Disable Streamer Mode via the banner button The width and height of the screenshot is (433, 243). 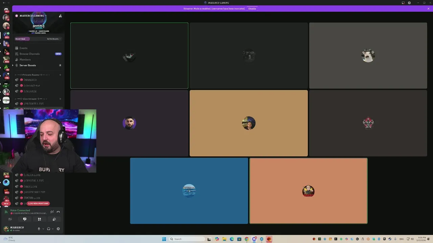tap(252, 8)
